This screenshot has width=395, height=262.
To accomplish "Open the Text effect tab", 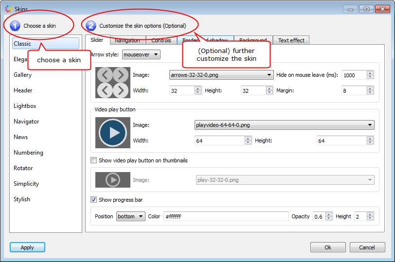I will tap(291, 40).
